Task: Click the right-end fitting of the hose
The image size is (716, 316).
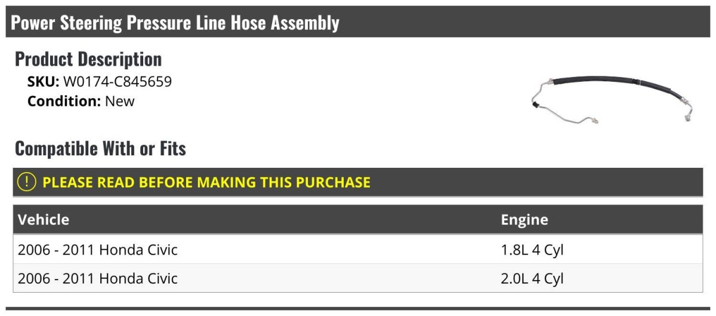Action: tap(689, 117)
